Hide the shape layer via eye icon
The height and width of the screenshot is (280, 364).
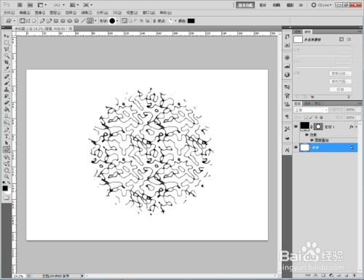pyautogui.click(x=296, y=127)
